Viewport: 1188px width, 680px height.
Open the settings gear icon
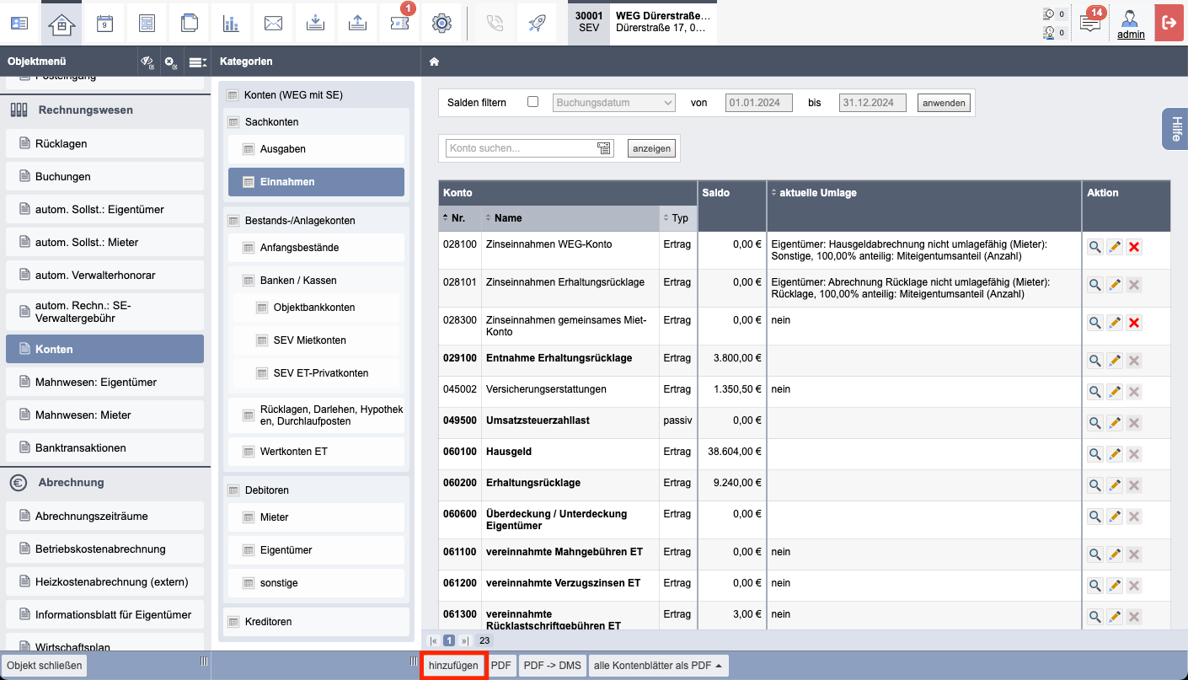click(441, 23)
